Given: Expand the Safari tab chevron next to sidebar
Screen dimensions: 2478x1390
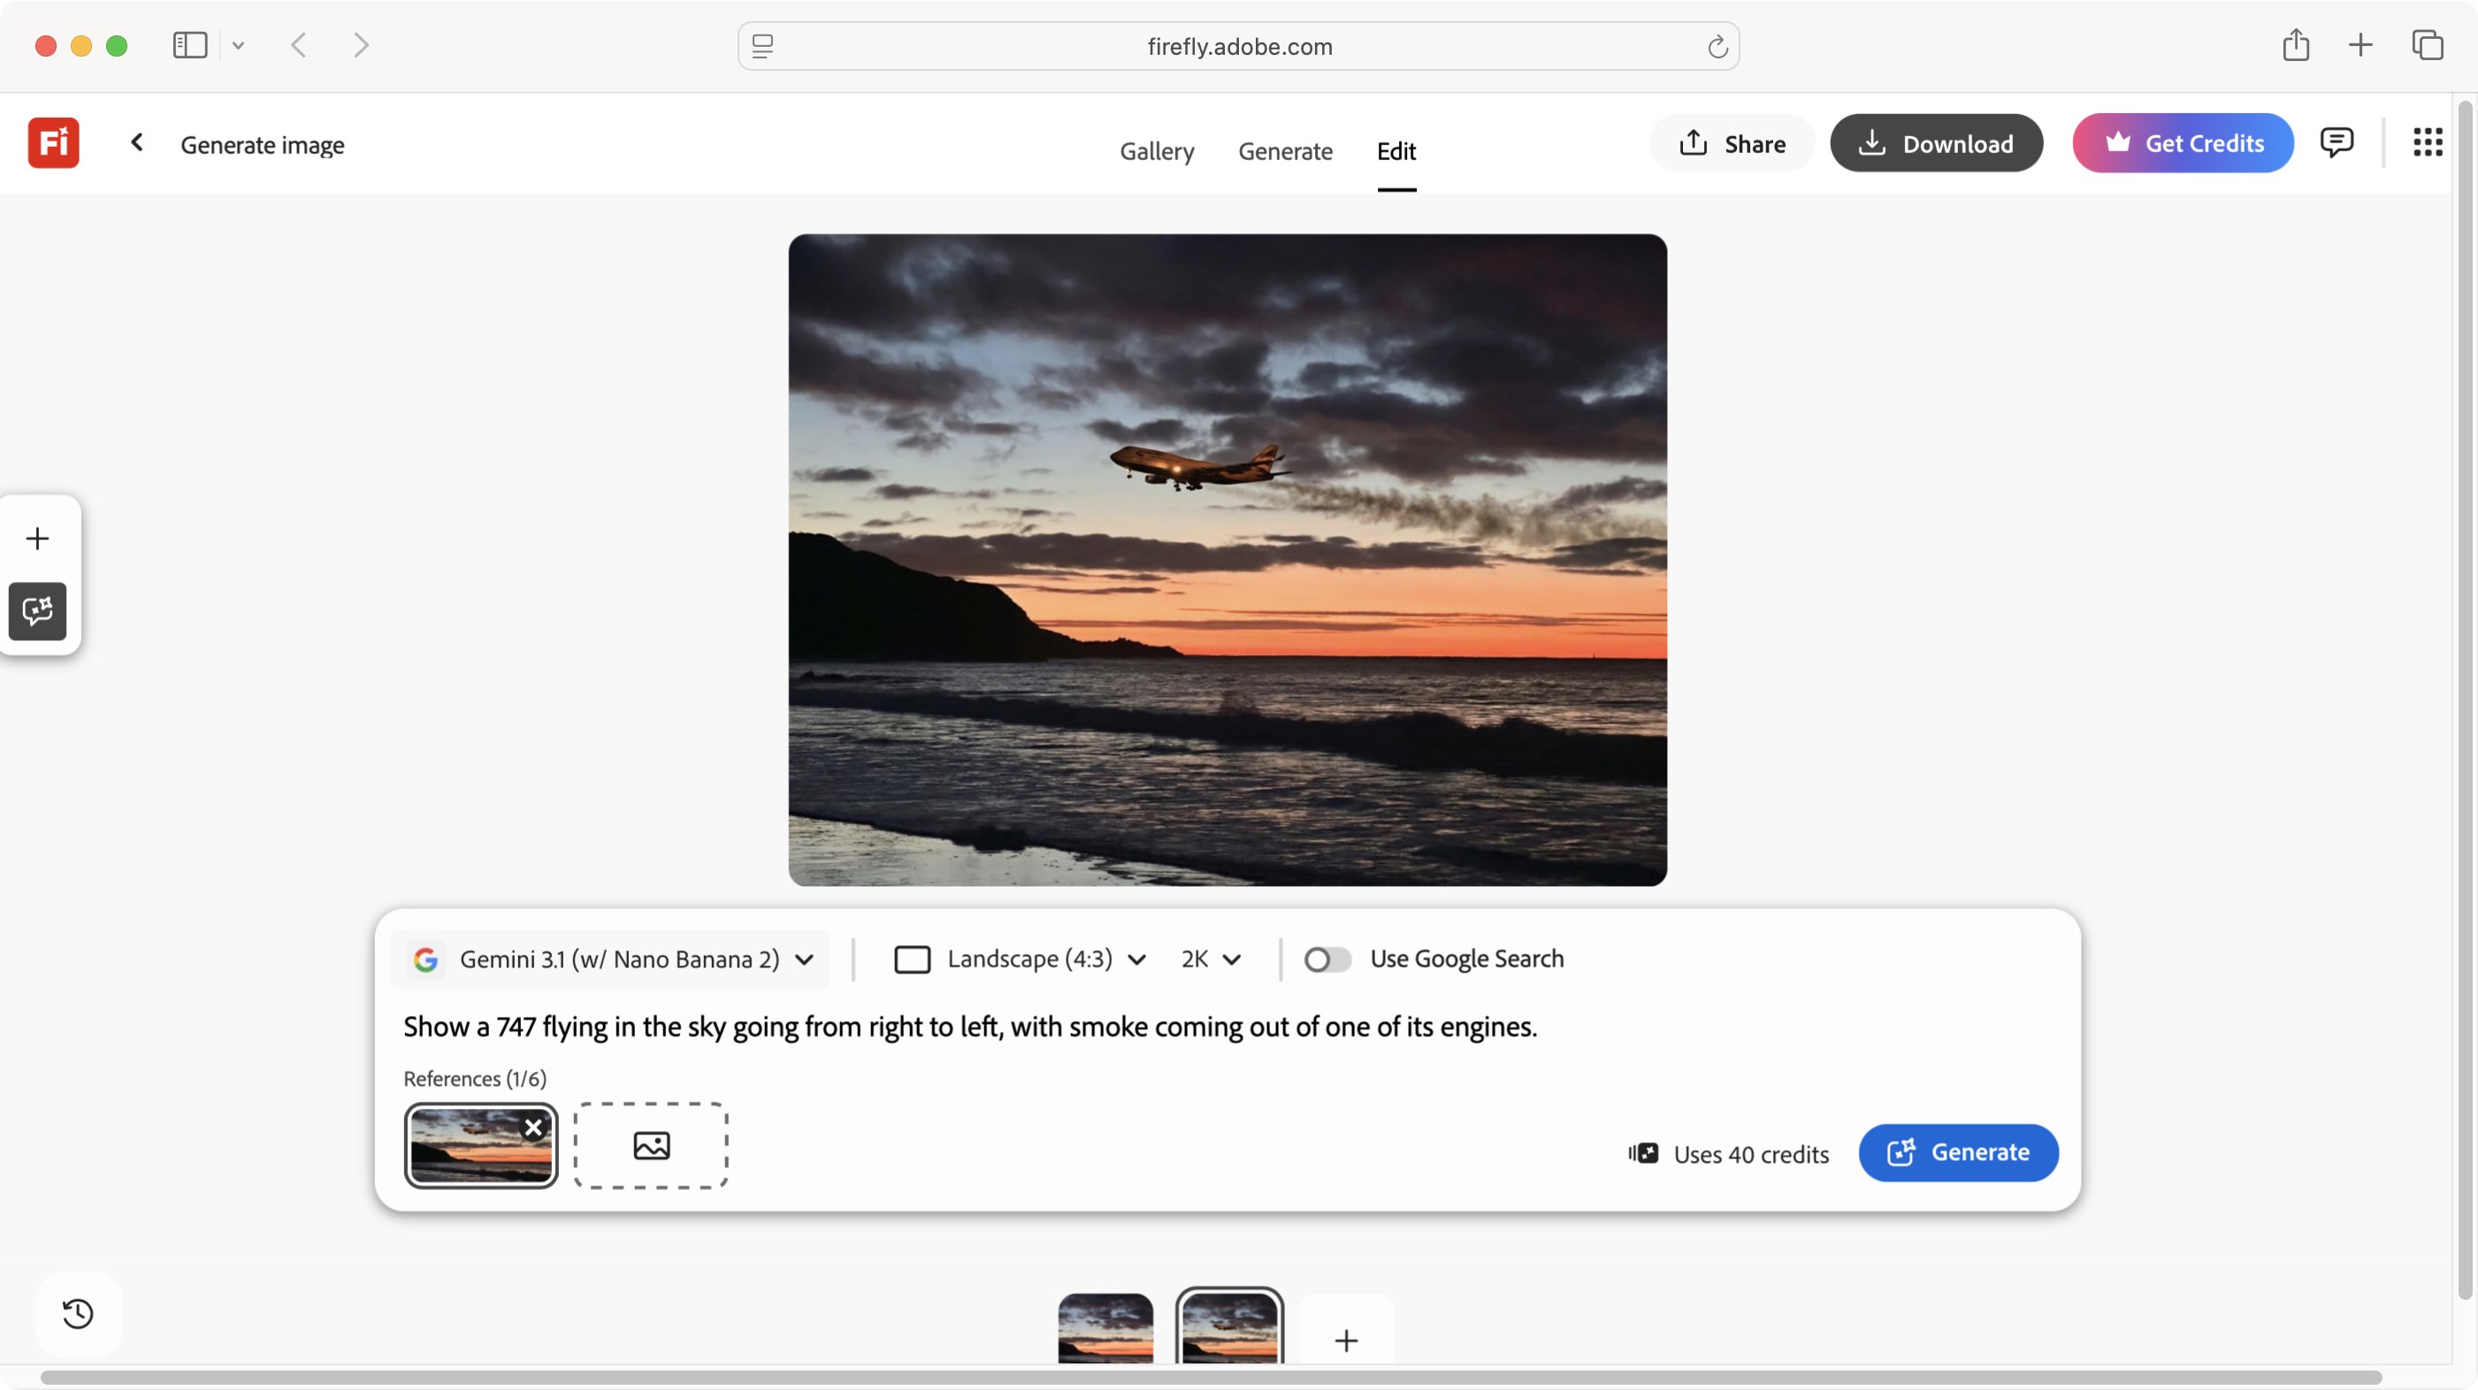Looking at the screenshot, I should [x=239, y=45].
